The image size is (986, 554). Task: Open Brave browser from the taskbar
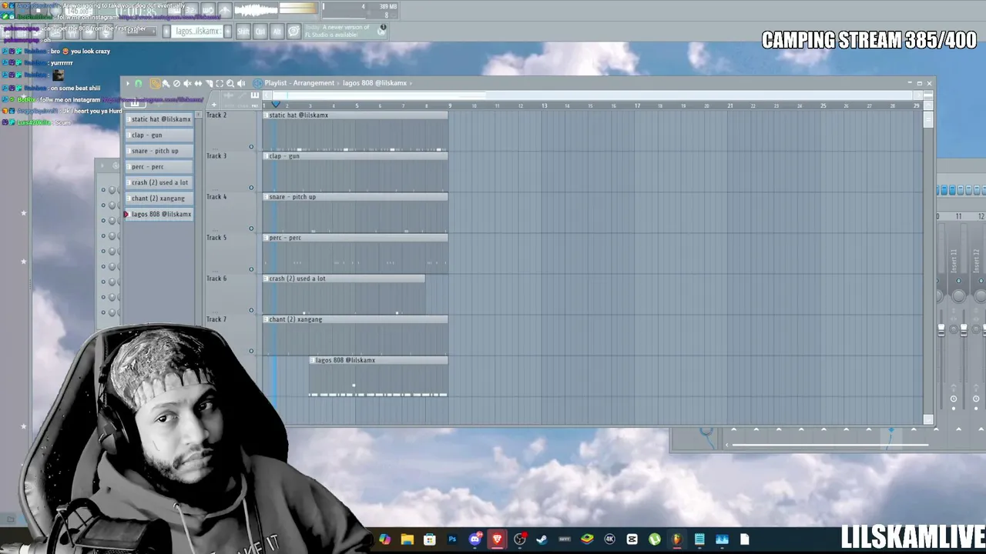tap(498, 539)
